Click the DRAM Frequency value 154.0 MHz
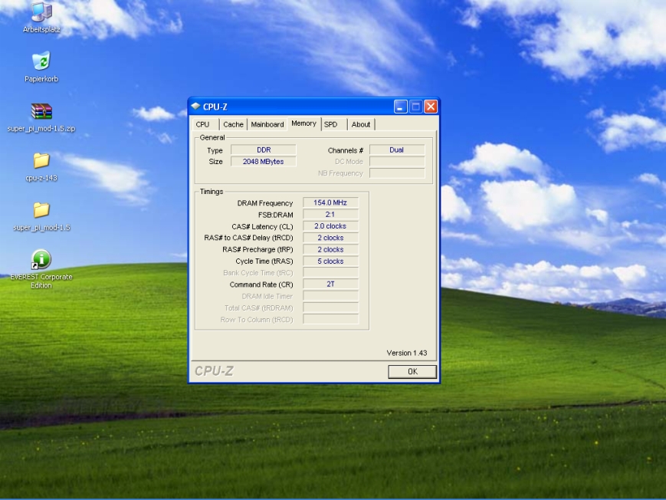666x500 pixels. (330, 202)
